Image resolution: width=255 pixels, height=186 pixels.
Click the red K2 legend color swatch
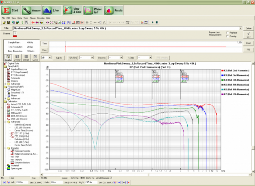pos(222,71)
